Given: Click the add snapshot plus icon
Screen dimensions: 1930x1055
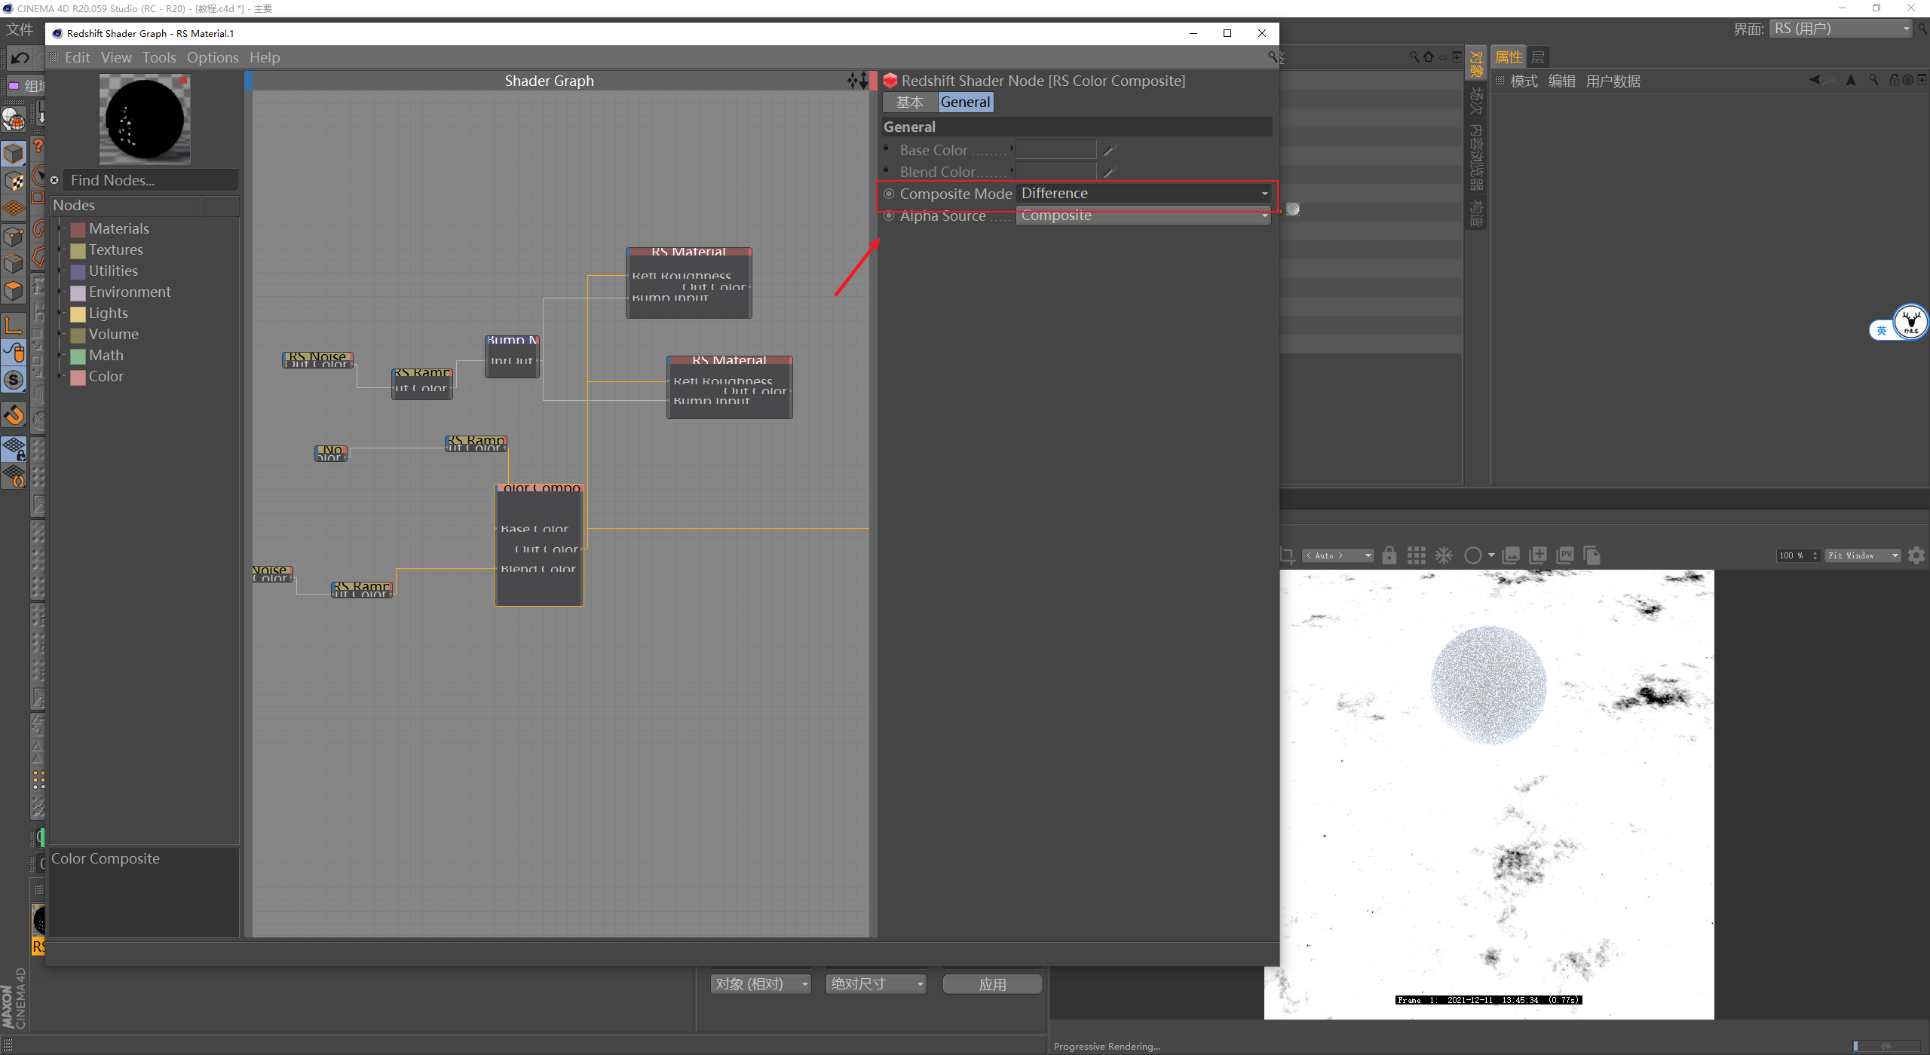Looking at the screenshot, I should 1537,555.
